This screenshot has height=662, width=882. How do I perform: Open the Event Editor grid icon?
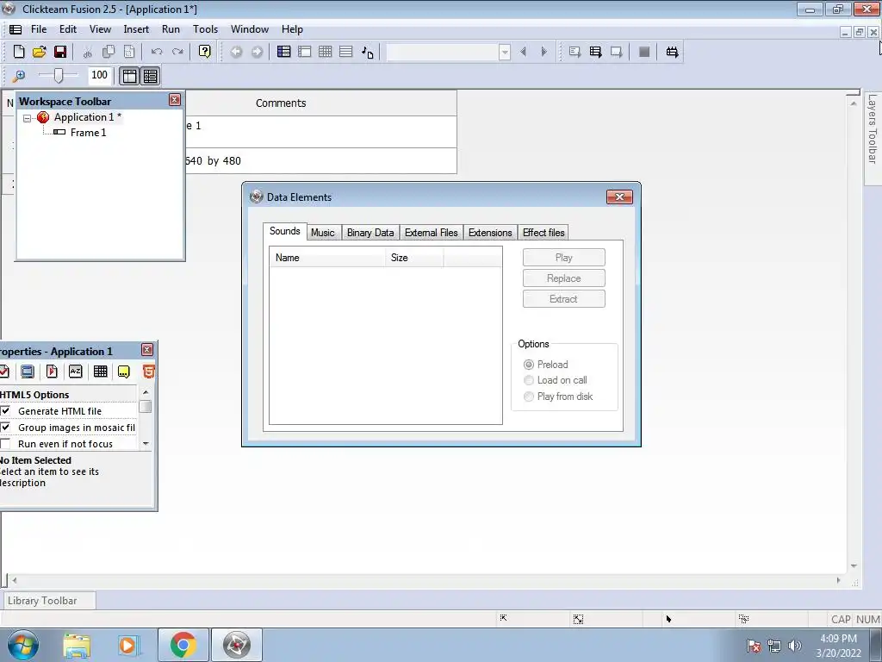[325, 52]
